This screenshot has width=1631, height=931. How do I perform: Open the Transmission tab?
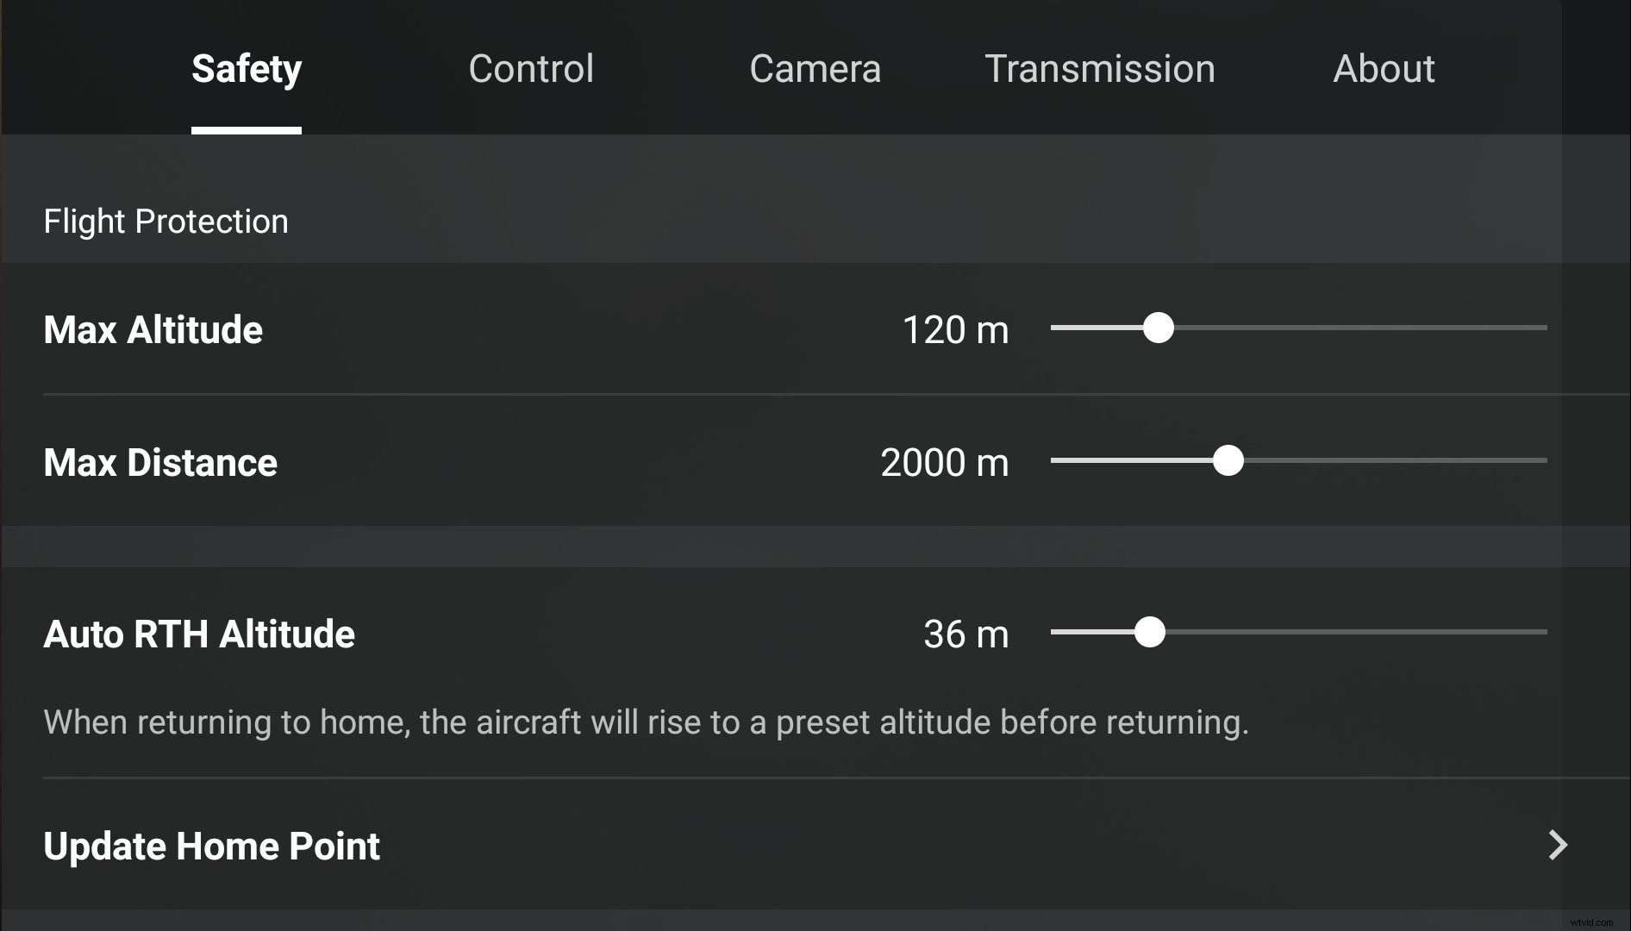pyautogui.click(x=1101, y=69)
